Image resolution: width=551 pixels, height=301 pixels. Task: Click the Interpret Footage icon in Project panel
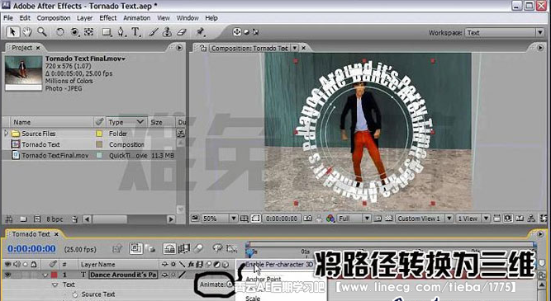pos(9,219)
